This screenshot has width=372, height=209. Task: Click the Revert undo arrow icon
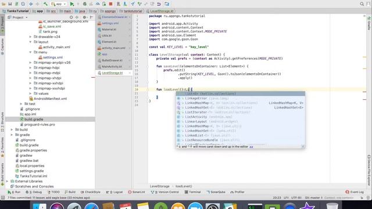(159, 4)
